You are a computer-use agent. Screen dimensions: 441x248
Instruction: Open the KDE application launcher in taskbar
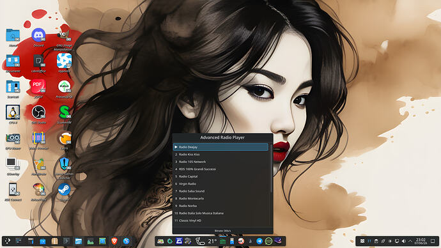8,241
